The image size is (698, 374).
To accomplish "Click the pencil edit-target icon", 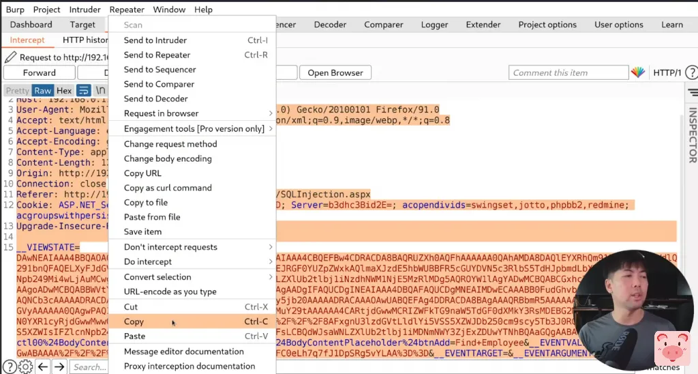I will [10, 57].
